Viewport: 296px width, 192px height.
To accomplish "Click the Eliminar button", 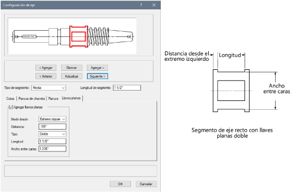I will click(x=72, y=68).
